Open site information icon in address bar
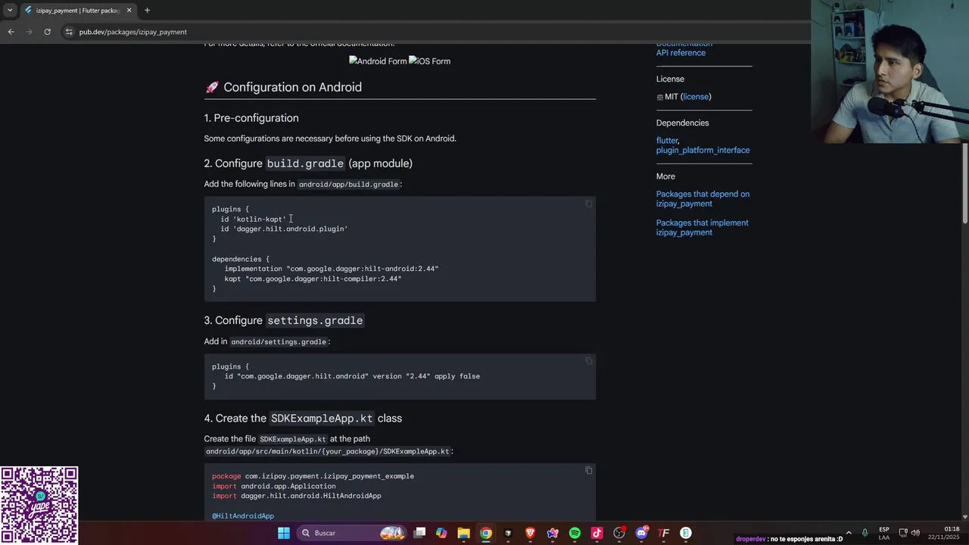This screenshot has width=969, height=545. 69,32
